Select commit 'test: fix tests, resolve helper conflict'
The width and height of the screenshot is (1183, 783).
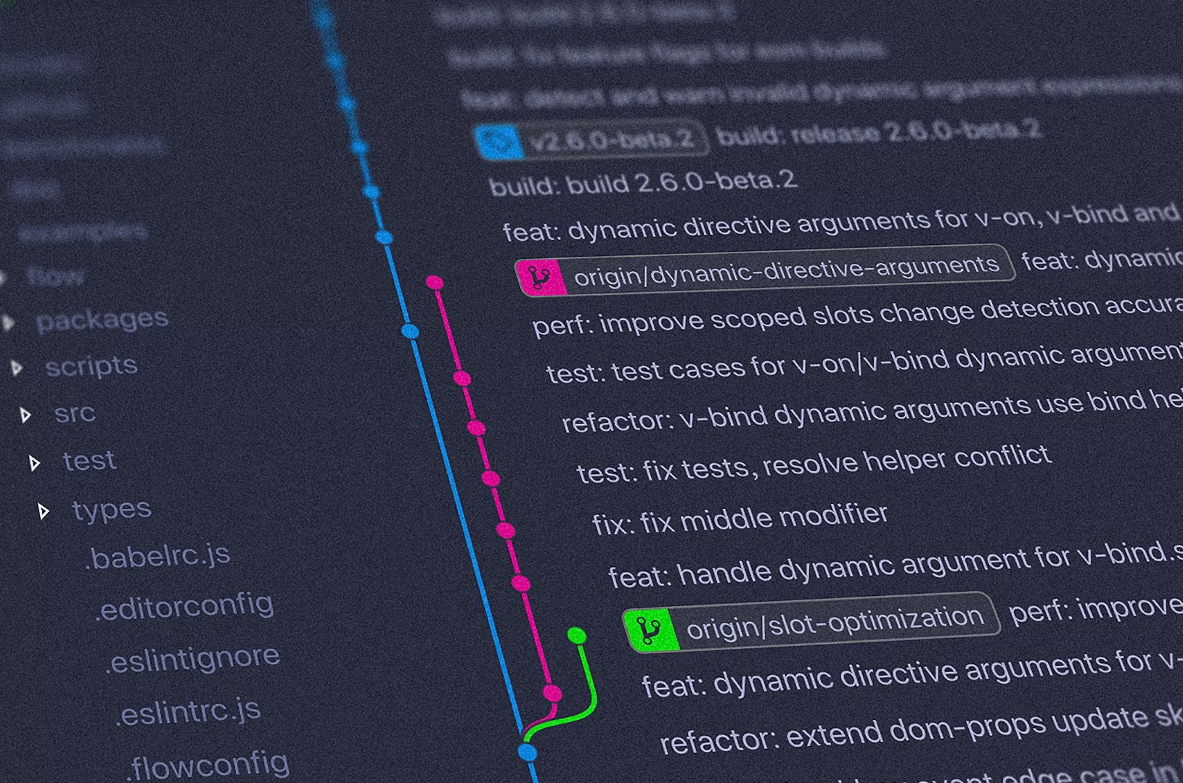814,464
